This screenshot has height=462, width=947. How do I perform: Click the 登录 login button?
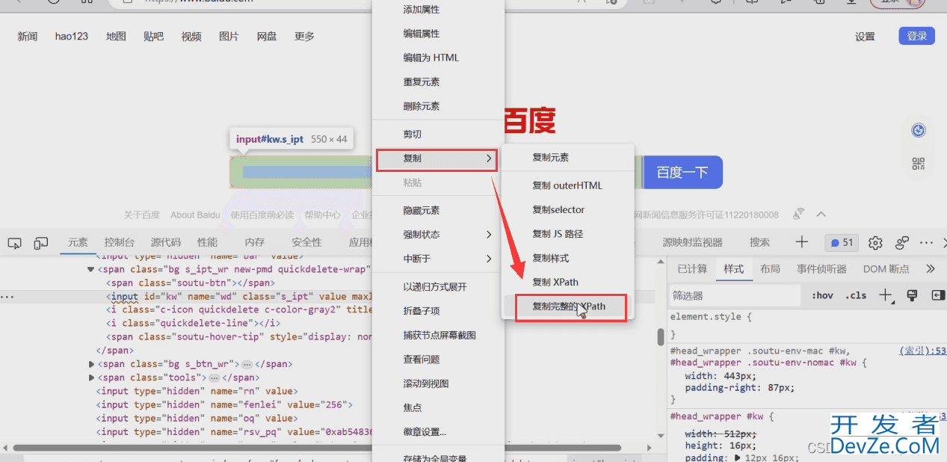pyautogui.click(x=917, y=36)
